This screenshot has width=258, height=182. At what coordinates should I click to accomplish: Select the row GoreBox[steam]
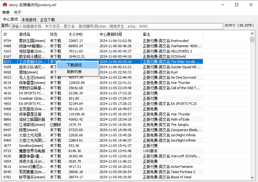coord(103,146)
